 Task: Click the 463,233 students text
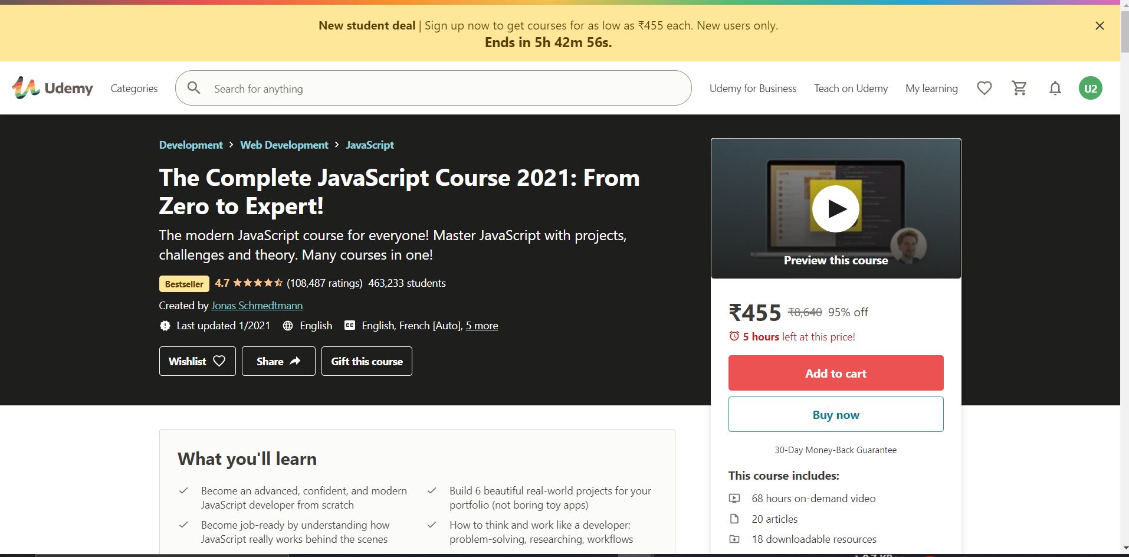click(407, 283)
